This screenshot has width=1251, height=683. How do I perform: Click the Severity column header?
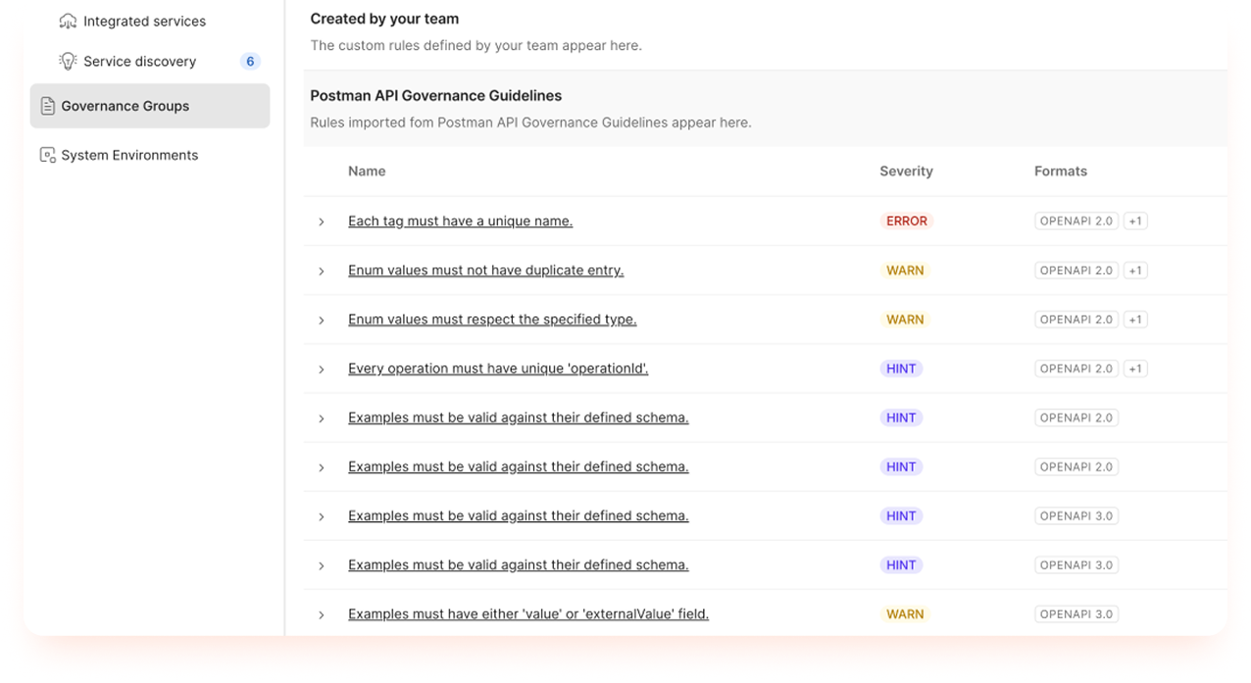pos(906,171)
